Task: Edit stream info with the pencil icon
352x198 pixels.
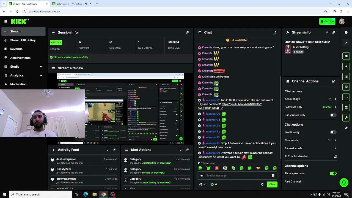Action: pos(327,32)
